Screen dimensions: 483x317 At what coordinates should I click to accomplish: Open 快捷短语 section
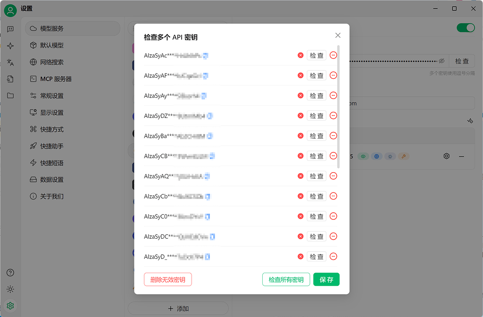coord(73,163)
